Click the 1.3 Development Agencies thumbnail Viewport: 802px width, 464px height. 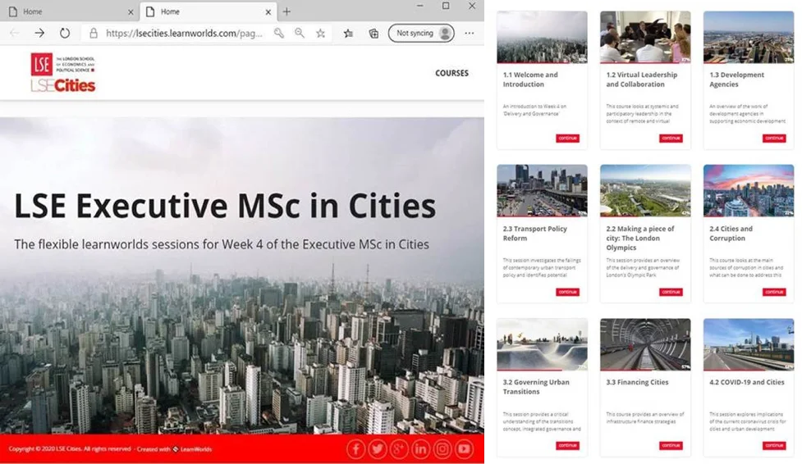(749, 37)
